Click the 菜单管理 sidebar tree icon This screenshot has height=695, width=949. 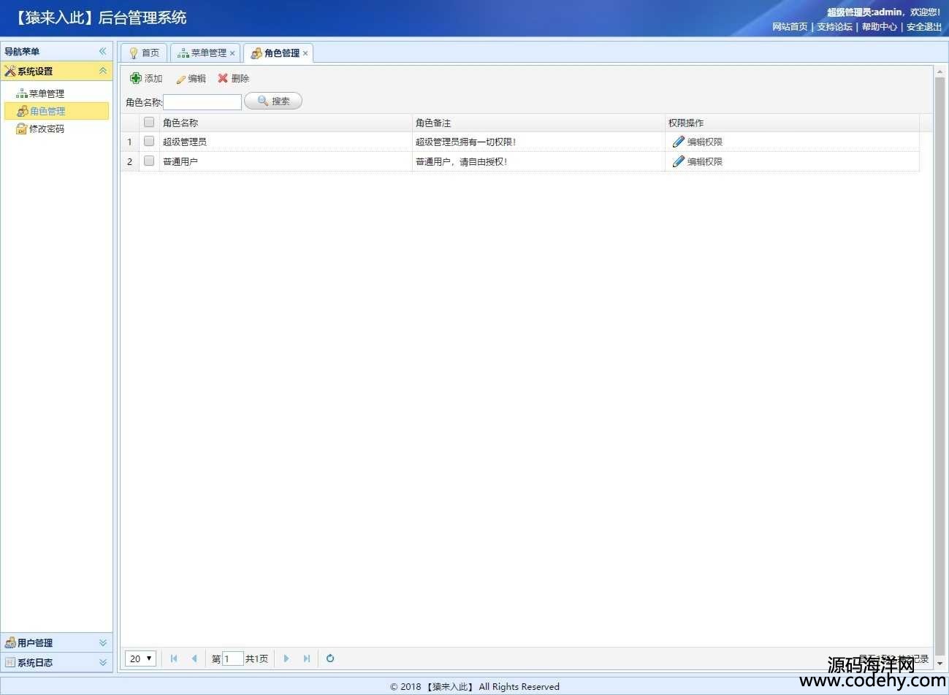click(22, 93)
